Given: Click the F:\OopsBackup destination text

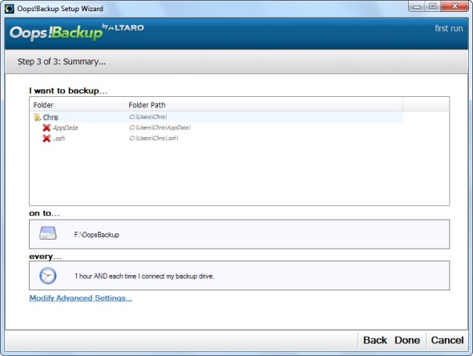Looking at the screenshot, I should click(x=96, y=235).
